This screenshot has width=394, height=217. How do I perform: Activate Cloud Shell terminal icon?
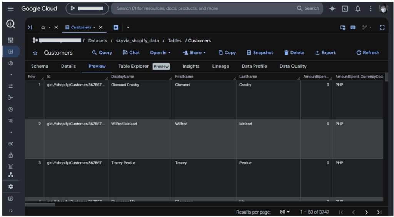tap(345, 8)
